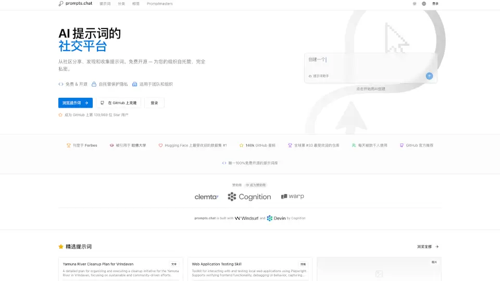
Task: Click the Devin logo by Cognition
Action: (276, 218)
